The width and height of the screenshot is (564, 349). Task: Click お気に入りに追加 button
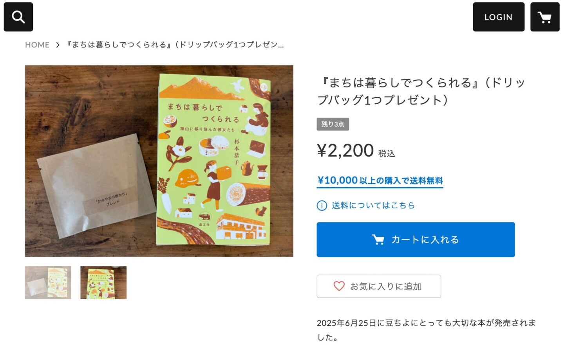[379, 286]
